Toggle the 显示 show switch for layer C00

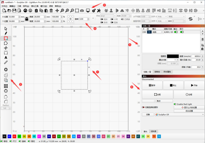182,32
